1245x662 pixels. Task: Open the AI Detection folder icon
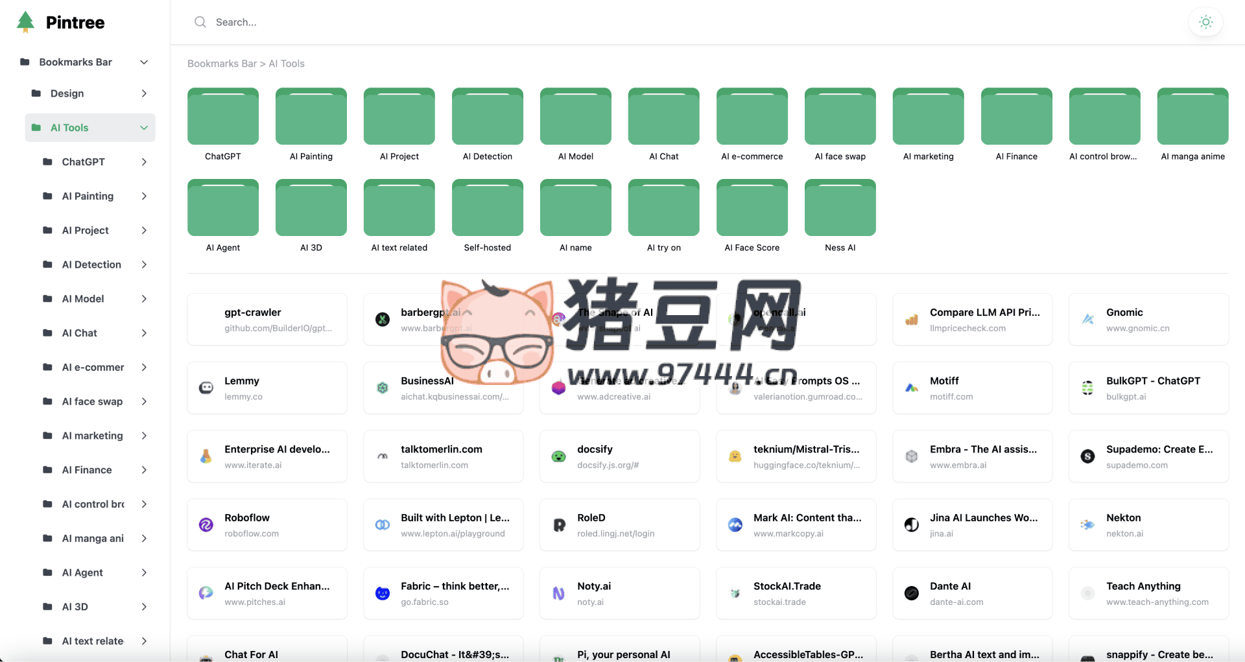tap(487, 117)
